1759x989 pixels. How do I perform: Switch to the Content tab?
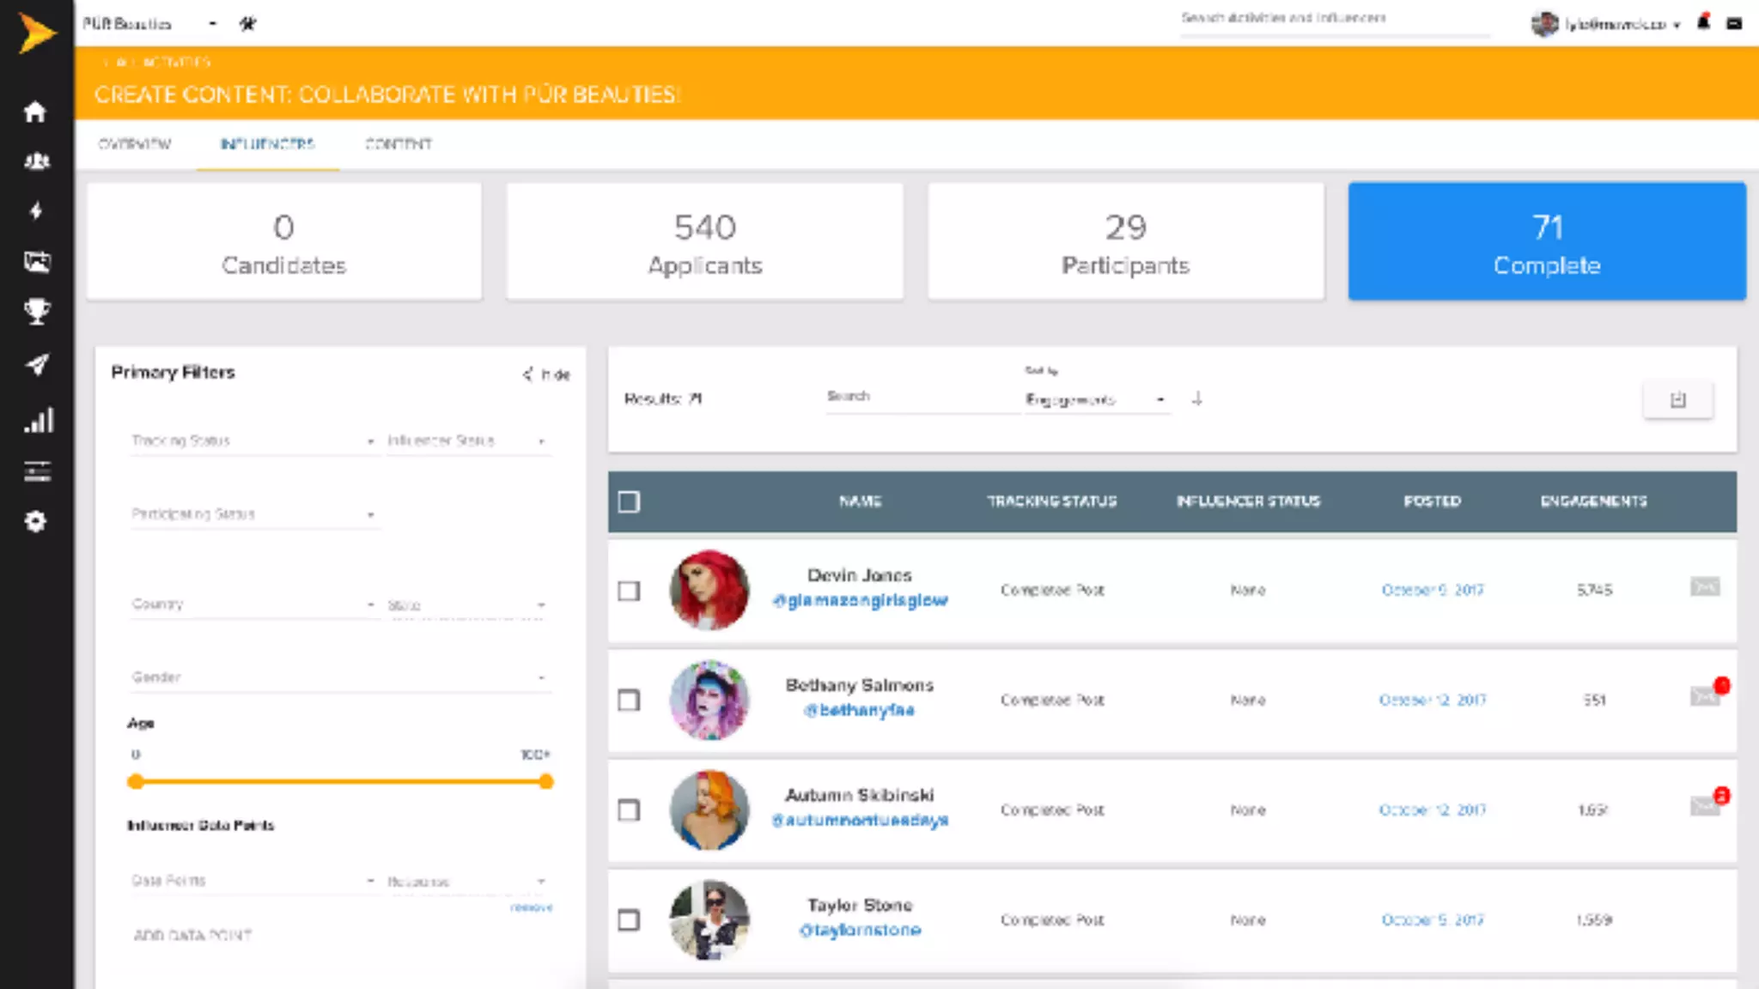point(399,144)
